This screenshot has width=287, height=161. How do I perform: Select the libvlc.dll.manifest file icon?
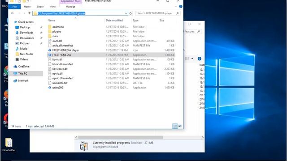point(50,64)
